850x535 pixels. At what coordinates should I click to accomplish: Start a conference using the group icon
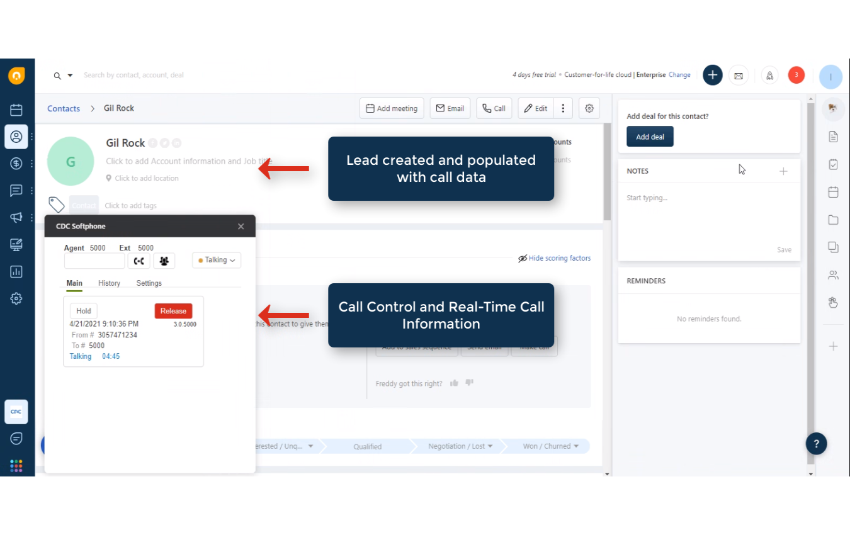click(x=164, y=260)
